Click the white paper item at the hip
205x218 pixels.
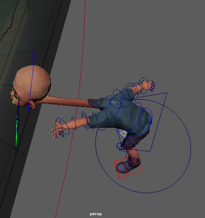tap(124, 133)
